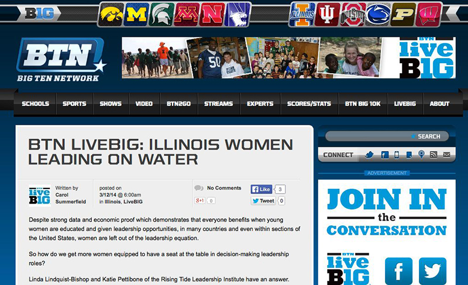Screen dimensions: 468x285
Task: Select the Ohio State logo
Action: click(x=353, y=14)
